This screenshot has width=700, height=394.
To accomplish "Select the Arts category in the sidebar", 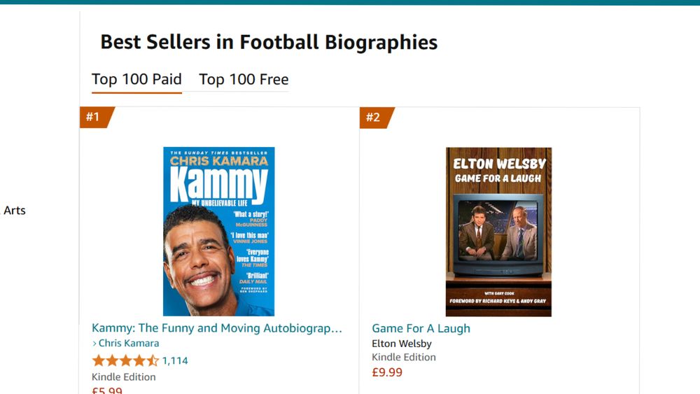I will [14, 211].
